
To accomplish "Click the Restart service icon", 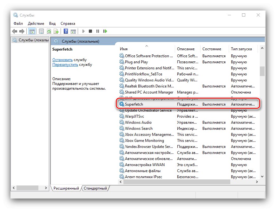I will tap(105, 31).
